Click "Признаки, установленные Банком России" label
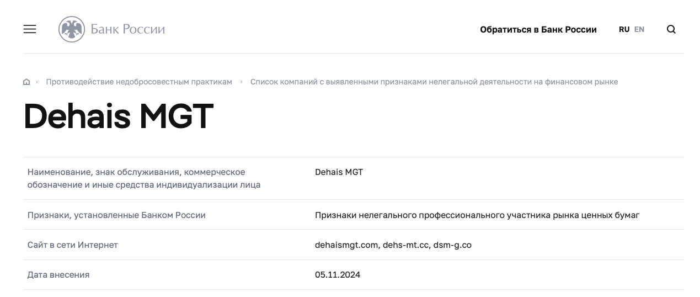The width and height of the screenshot is (700, 297). [x=116, y=215]
